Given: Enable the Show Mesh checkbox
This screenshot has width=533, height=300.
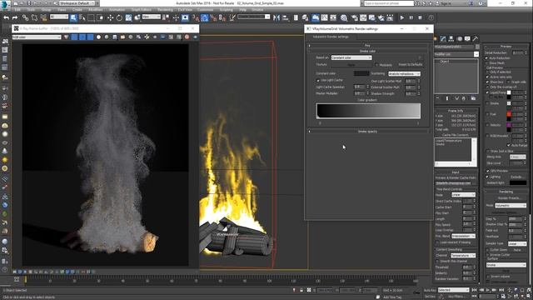Looking at the screenshot, I should tap(487, 63).
